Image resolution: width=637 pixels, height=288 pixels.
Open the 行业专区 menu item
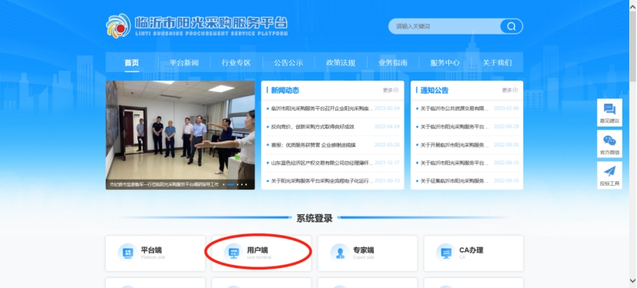pos(236,63)
